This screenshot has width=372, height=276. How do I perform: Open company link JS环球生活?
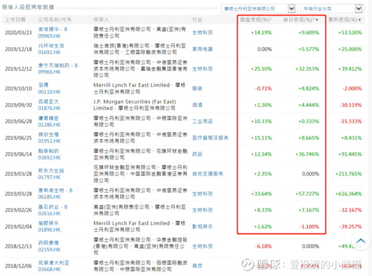pos(51,46)
